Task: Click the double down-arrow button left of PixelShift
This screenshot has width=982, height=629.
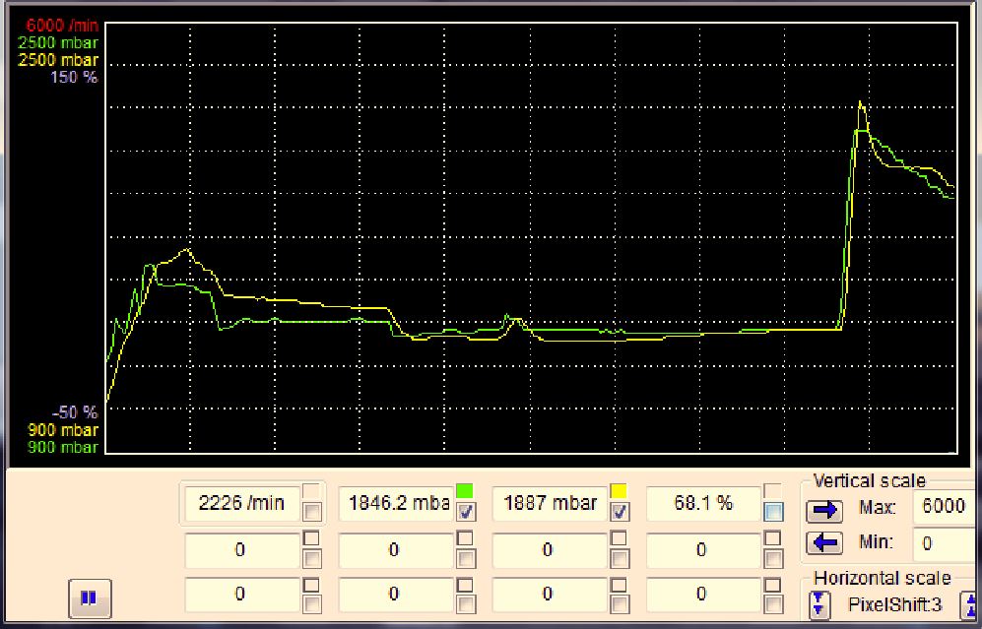Action: (x=818, y=604)
